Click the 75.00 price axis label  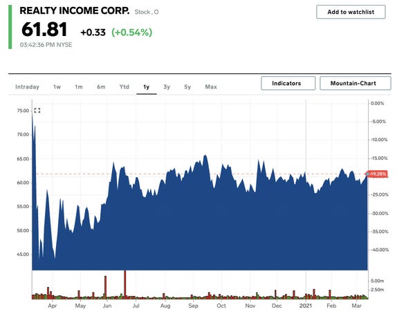[23, 111]
